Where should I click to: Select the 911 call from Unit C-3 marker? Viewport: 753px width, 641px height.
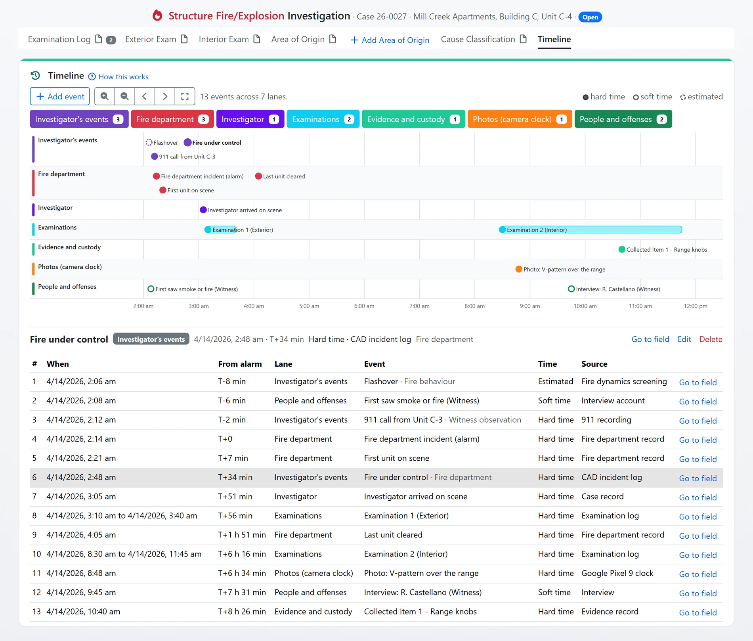point(155,156)
